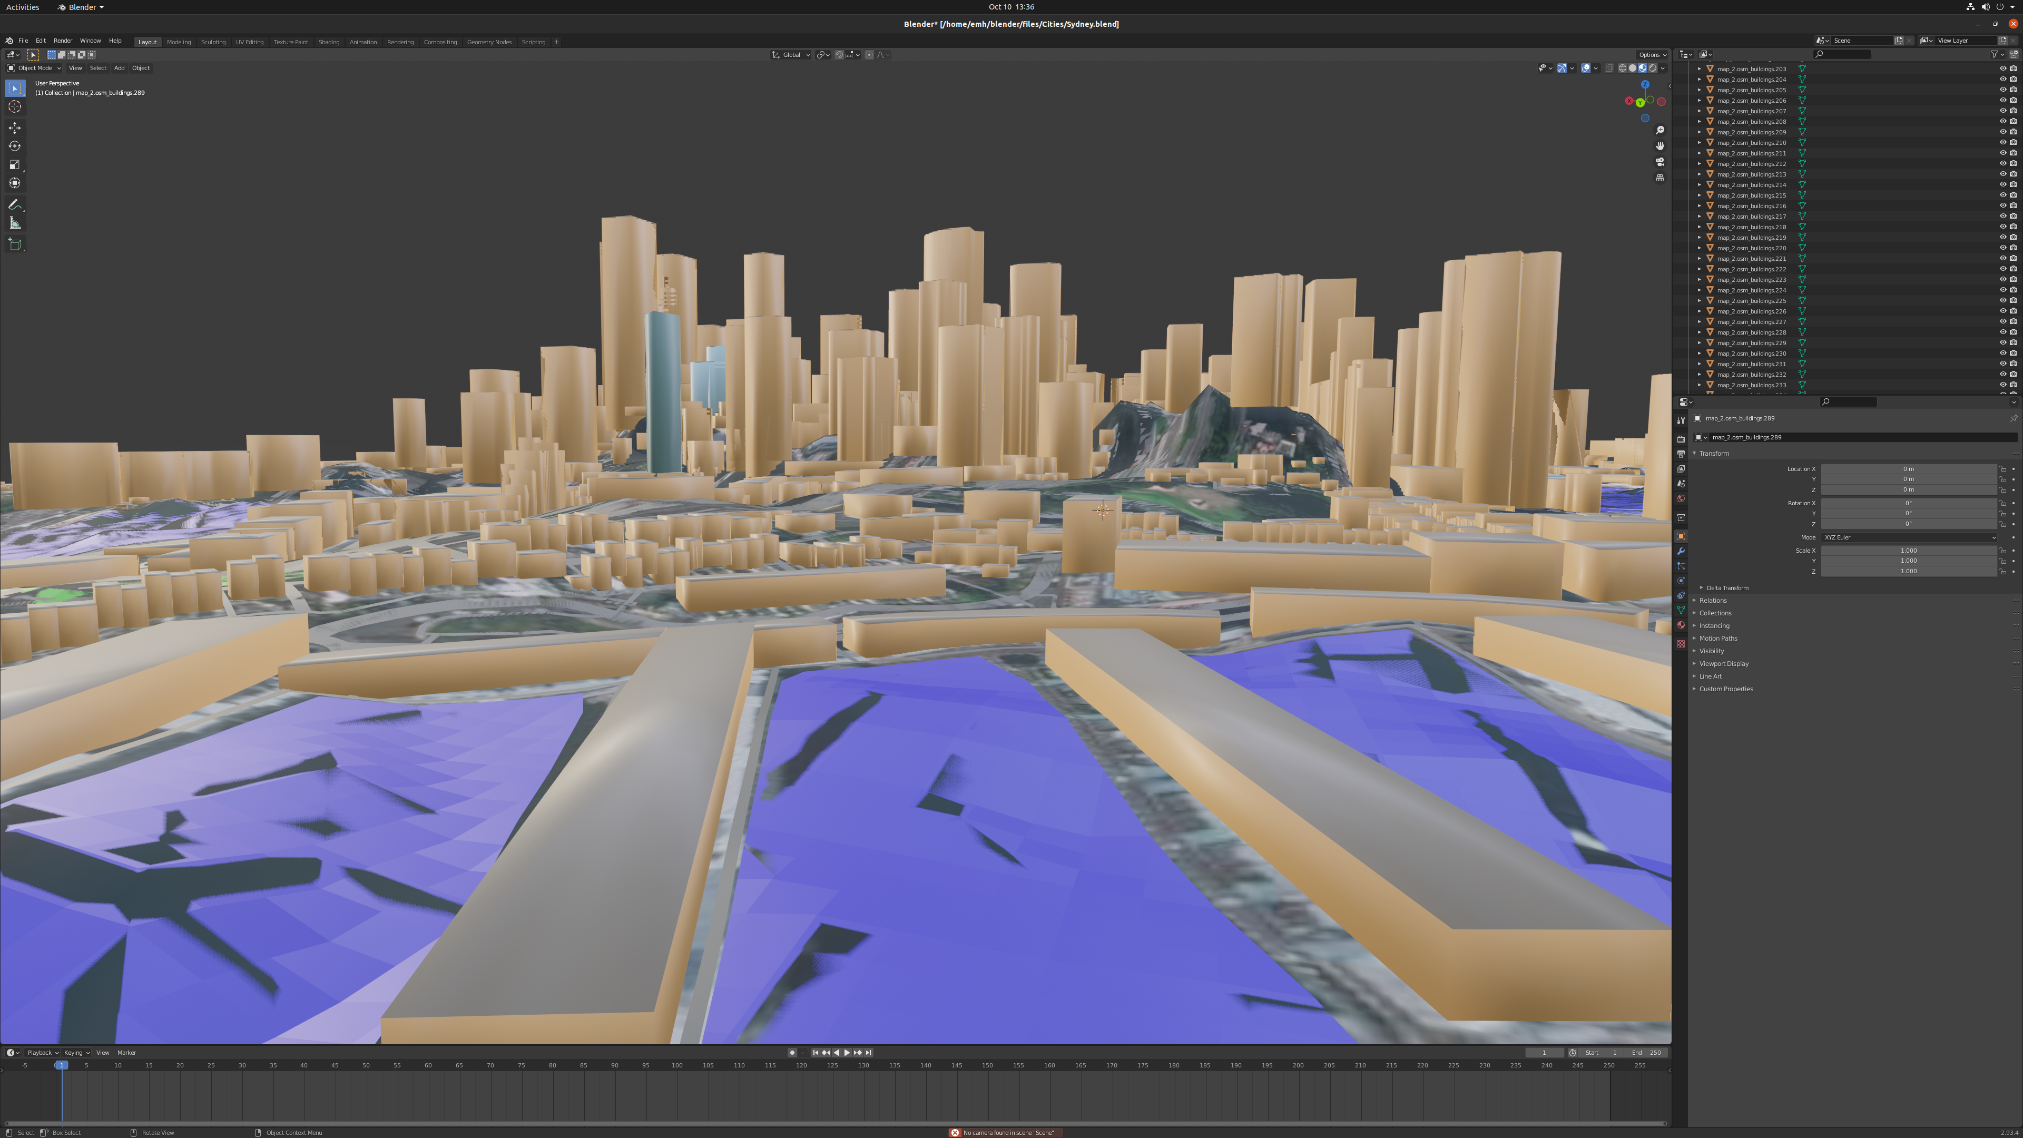Open the Material properties tab

1681,625
